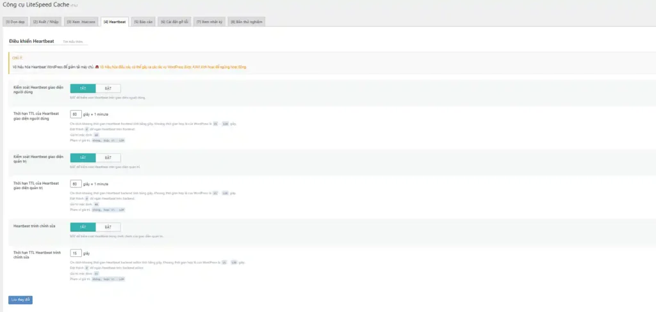Image resolution: width=656 pixels, height=312 pixels.
Task: Select the [4] Heartbeat tab
Action: coord(115,22)
